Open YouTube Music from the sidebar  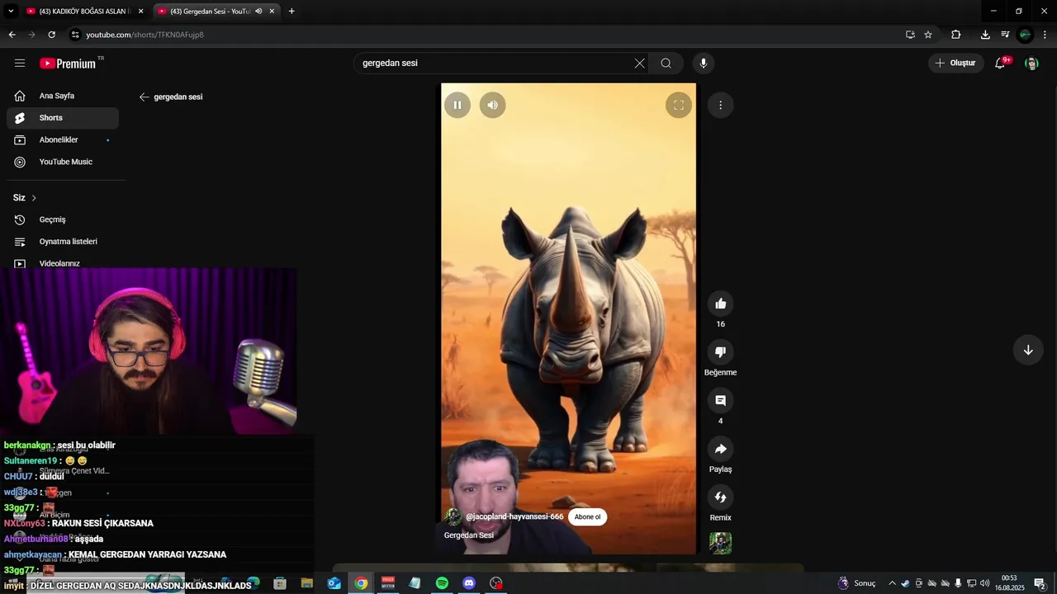pos(63,162)
